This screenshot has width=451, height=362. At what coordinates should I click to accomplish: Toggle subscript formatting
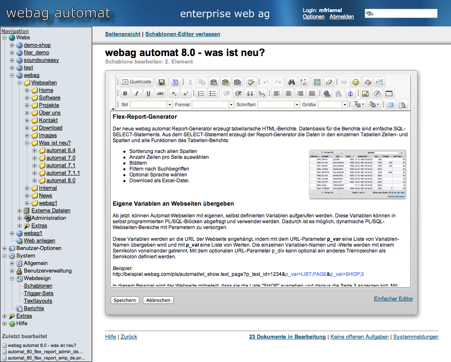tap(174, 93)
